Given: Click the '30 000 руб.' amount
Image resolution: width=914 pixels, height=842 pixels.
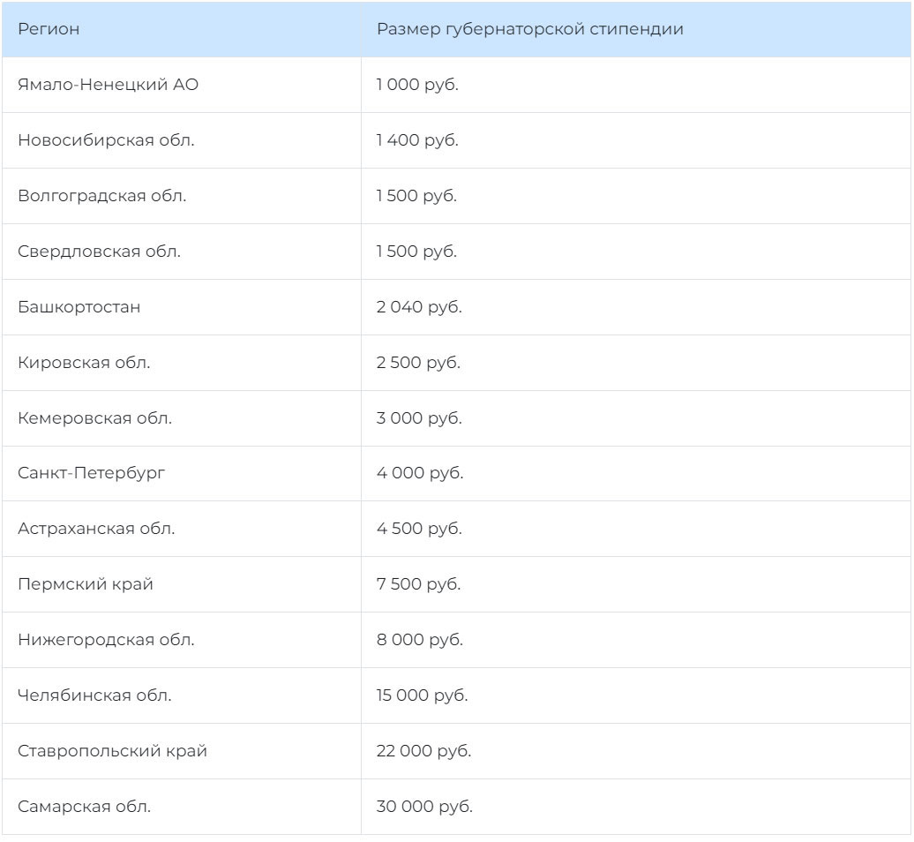Looking at the screenshot, I should tap(423, 807).
